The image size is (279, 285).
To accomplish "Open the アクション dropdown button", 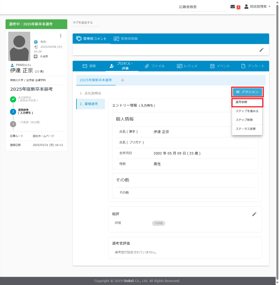I will coord(247,92).
